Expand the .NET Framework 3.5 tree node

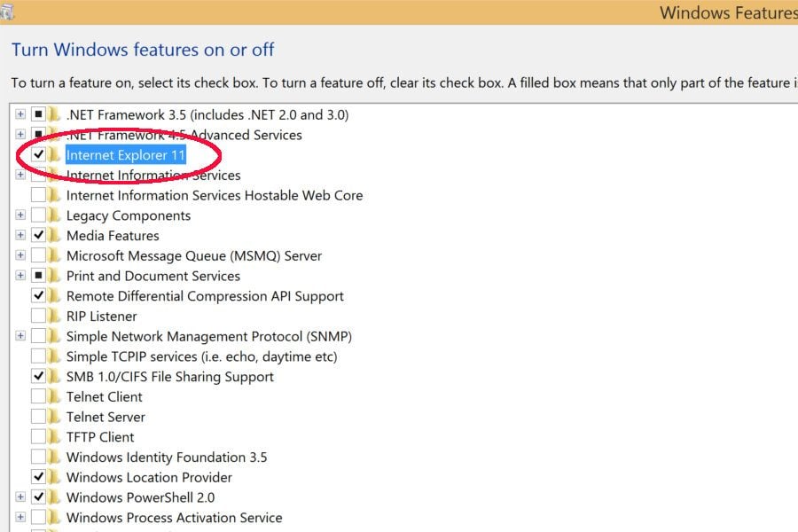[x=20, y=114]
